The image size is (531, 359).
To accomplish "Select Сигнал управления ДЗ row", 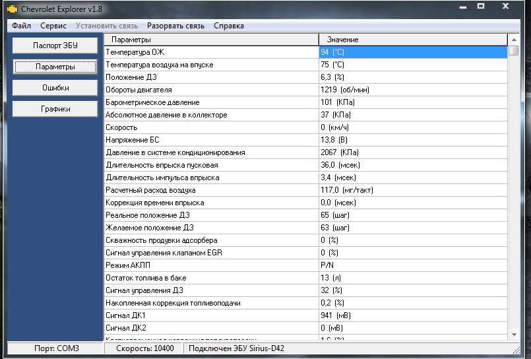I will point(305,290).
